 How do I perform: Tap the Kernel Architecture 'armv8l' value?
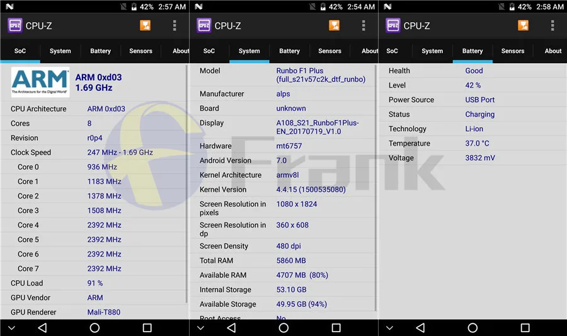pos(287,175)
